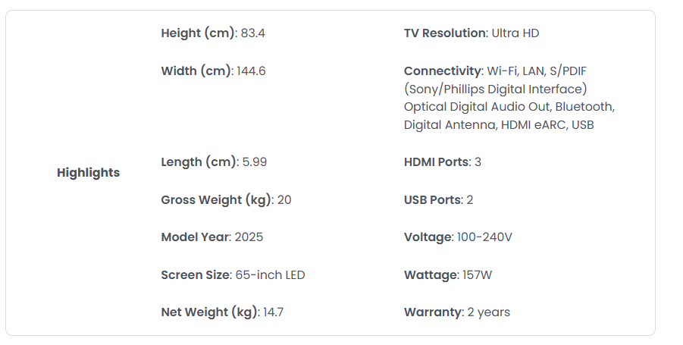The image size is (683, 345).
Task: Select the Connectivity label
Action: [x=443, y=71]
